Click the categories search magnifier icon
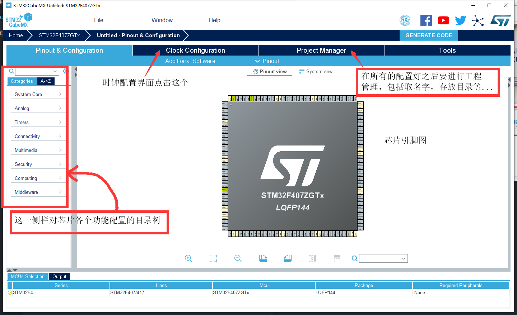The height and width of the screenshot is (315, 517). coord(11,71)
